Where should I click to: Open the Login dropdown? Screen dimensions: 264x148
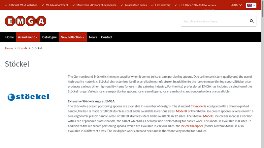[x=236, y=5]
